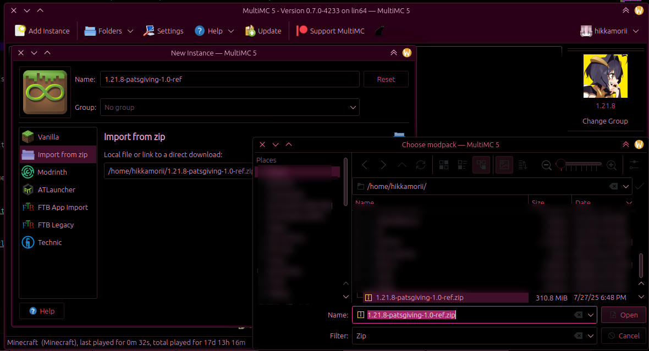The width and height of the screenshot is (649, 351).
Task: Expand the location history dropdown
Action: [626, 186]
